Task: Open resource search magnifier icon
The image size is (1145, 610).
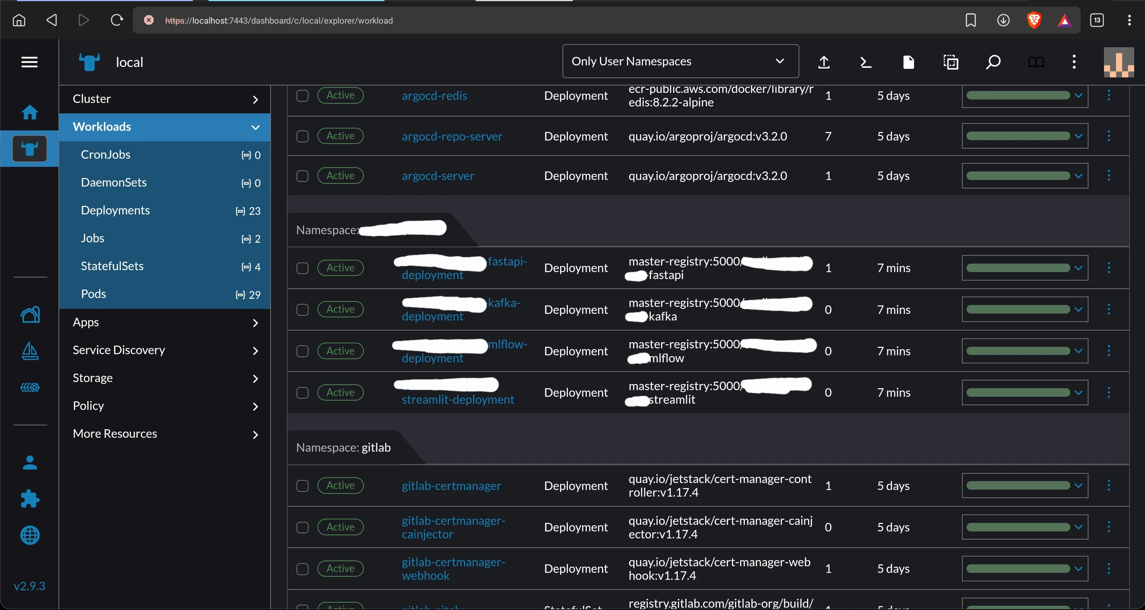Action: pos(993,62)
